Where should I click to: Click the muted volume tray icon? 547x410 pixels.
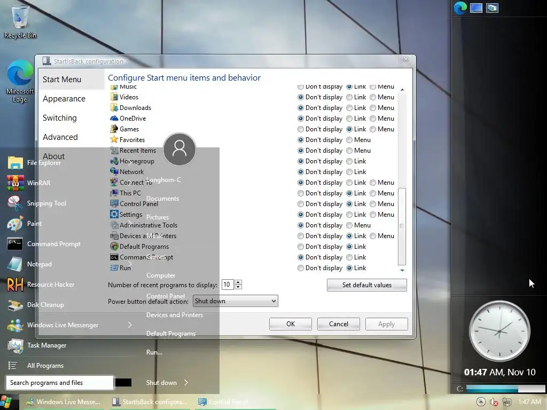(494, 403)
